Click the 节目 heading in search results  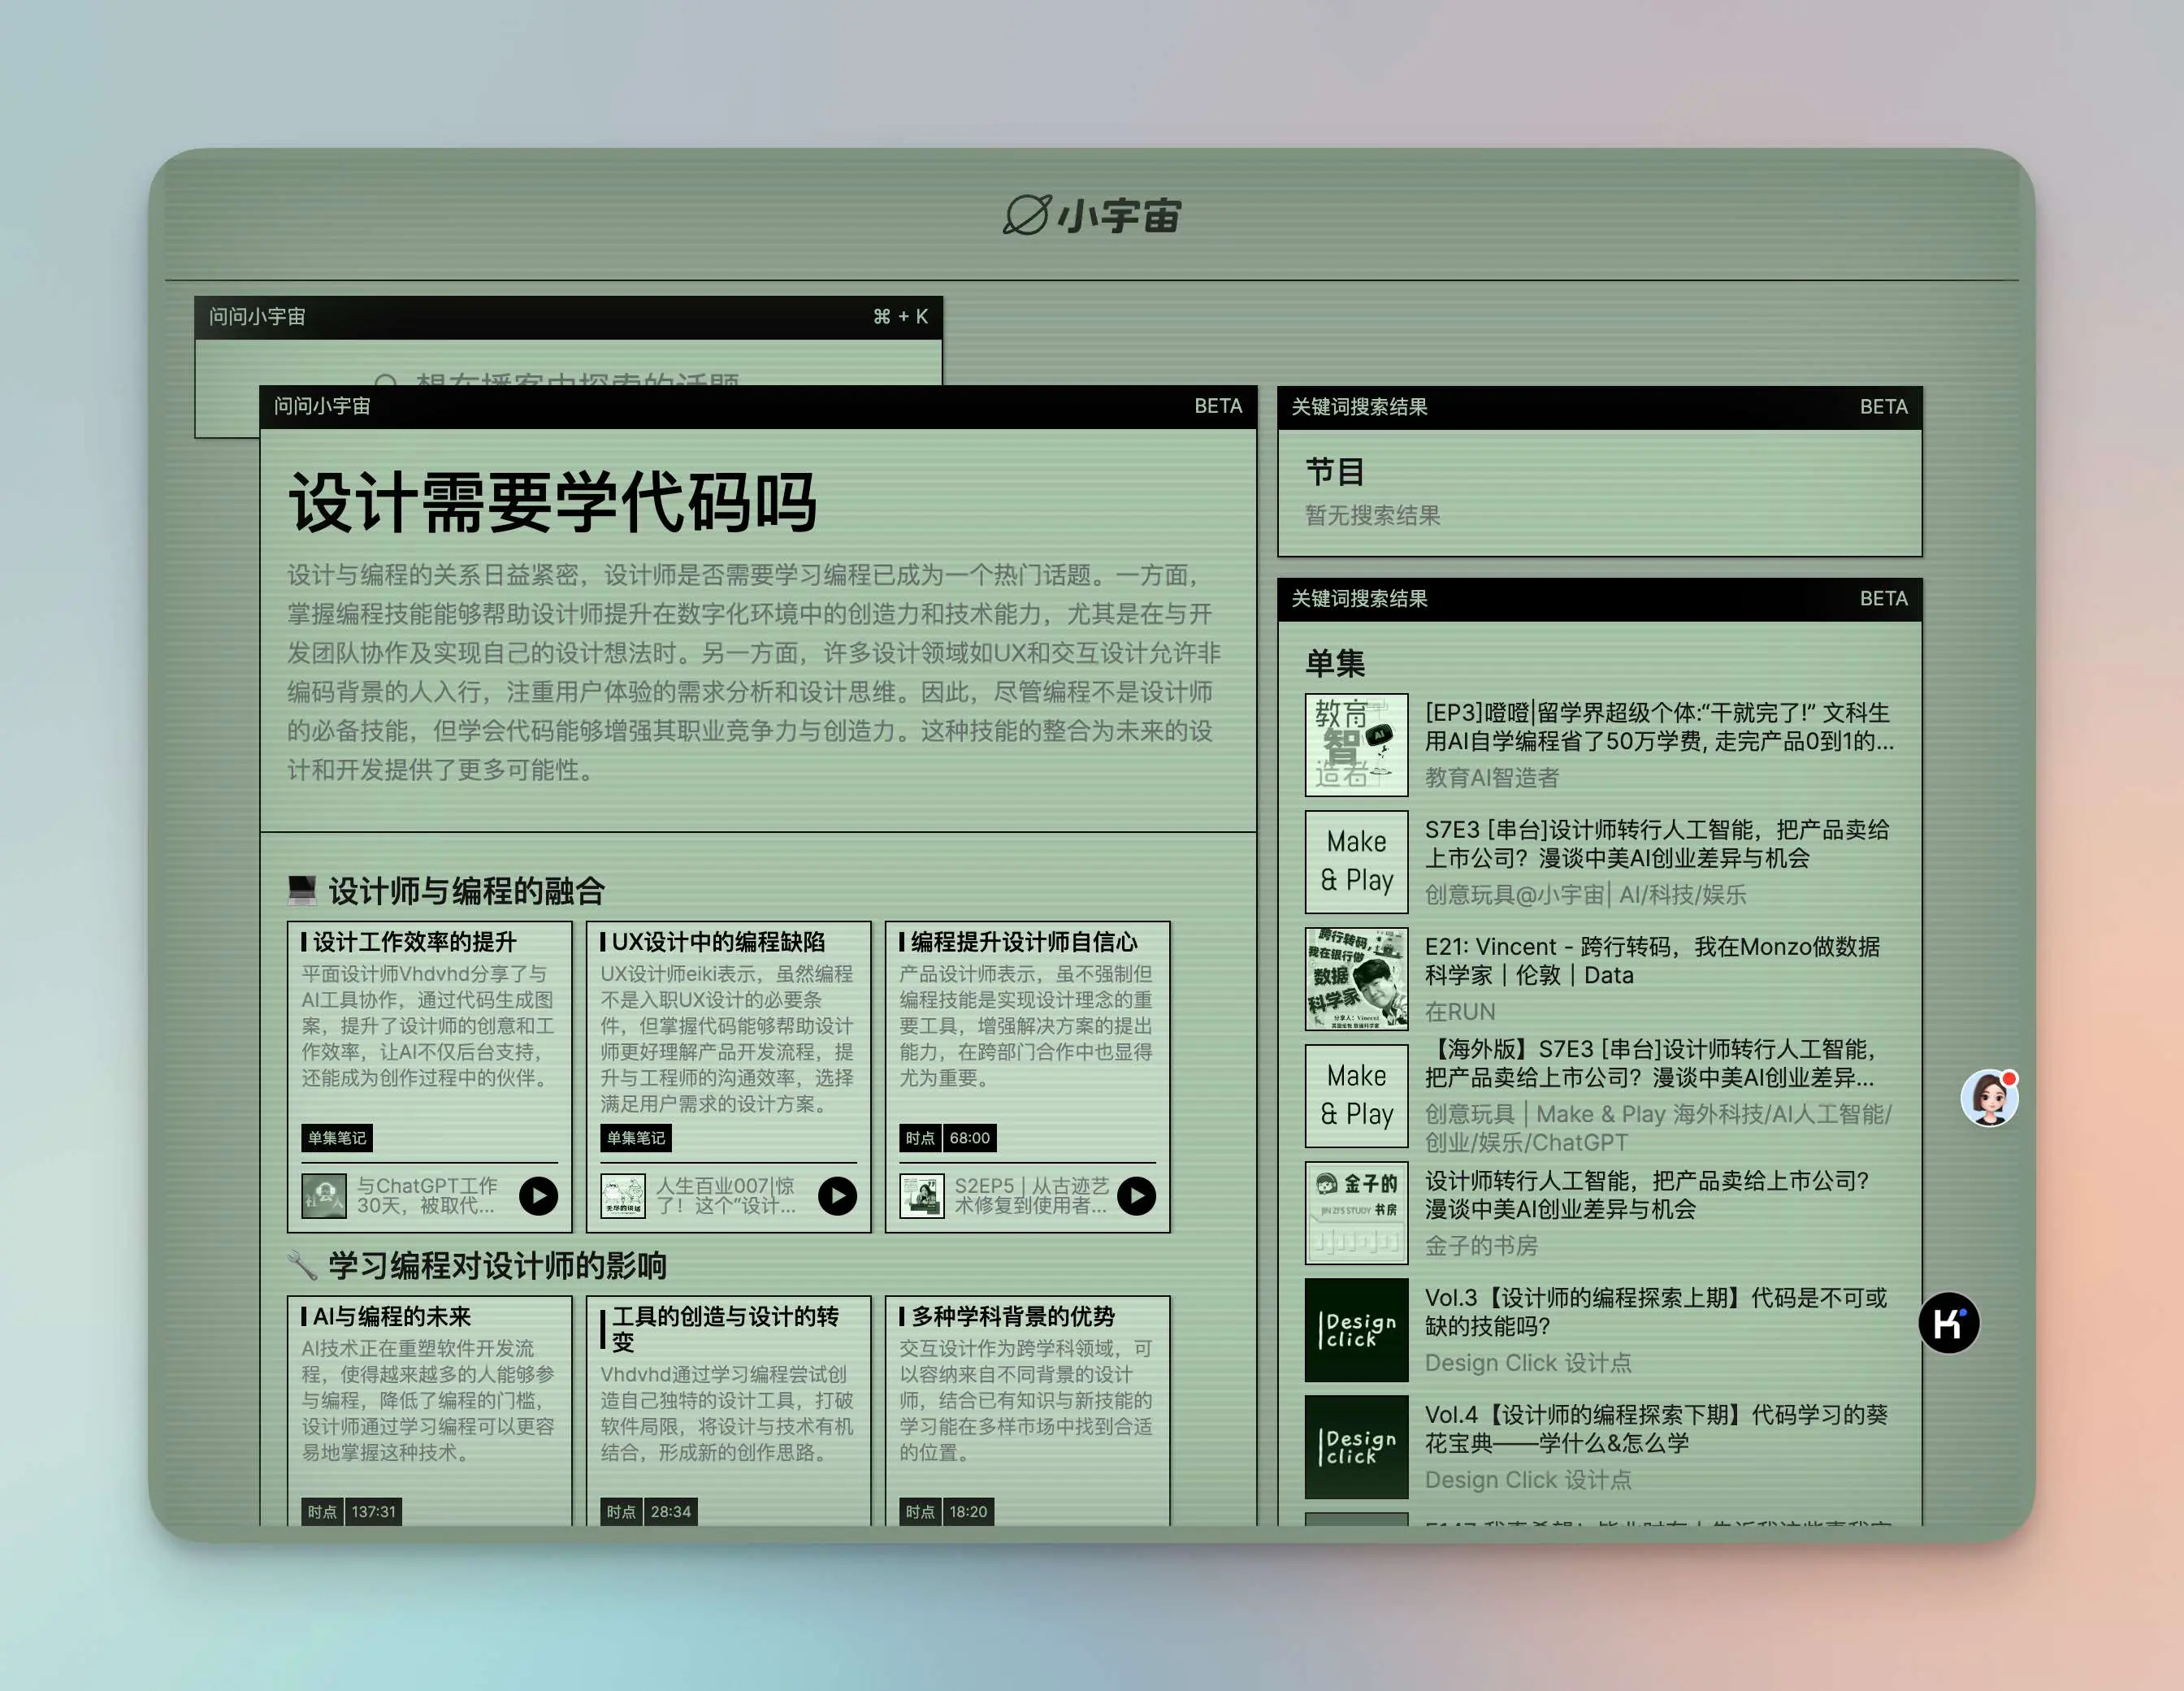1335,471
